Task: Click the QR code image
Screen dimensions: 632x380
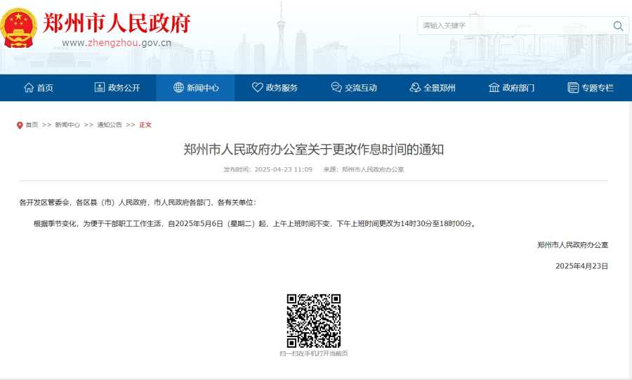Action: coord(313,320)
